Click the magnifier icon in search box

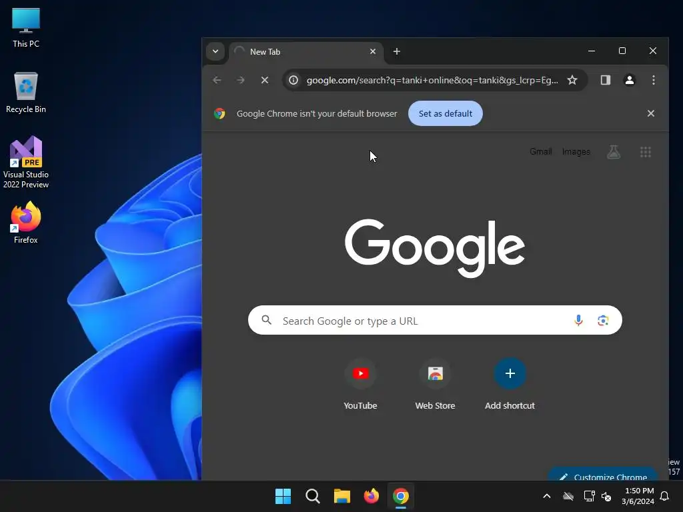click(x=267, y=321)
